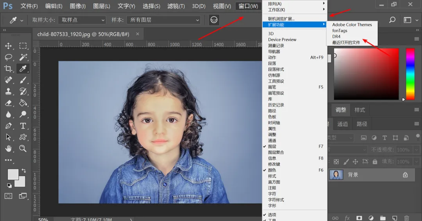The width and height of the screenshot is (422, 221).
Task: Click the search magnifier icon
Action: coord(392,20)
